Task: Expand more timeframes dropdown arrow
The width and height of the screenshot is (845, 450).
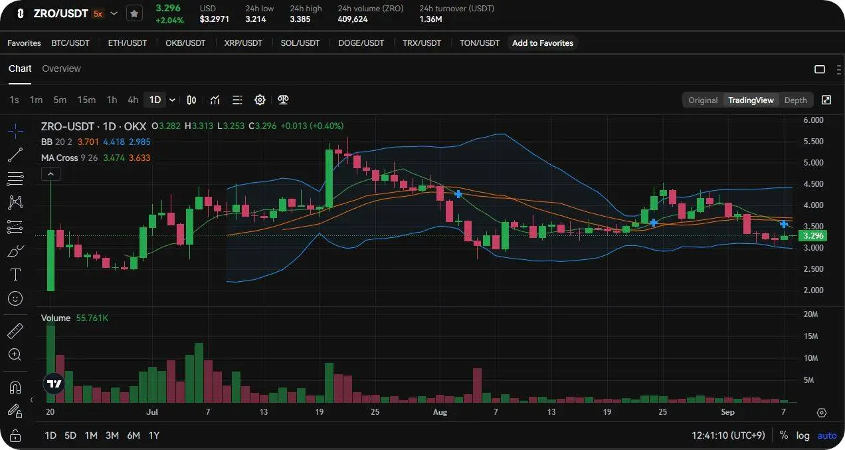Action: pos(172,100)
